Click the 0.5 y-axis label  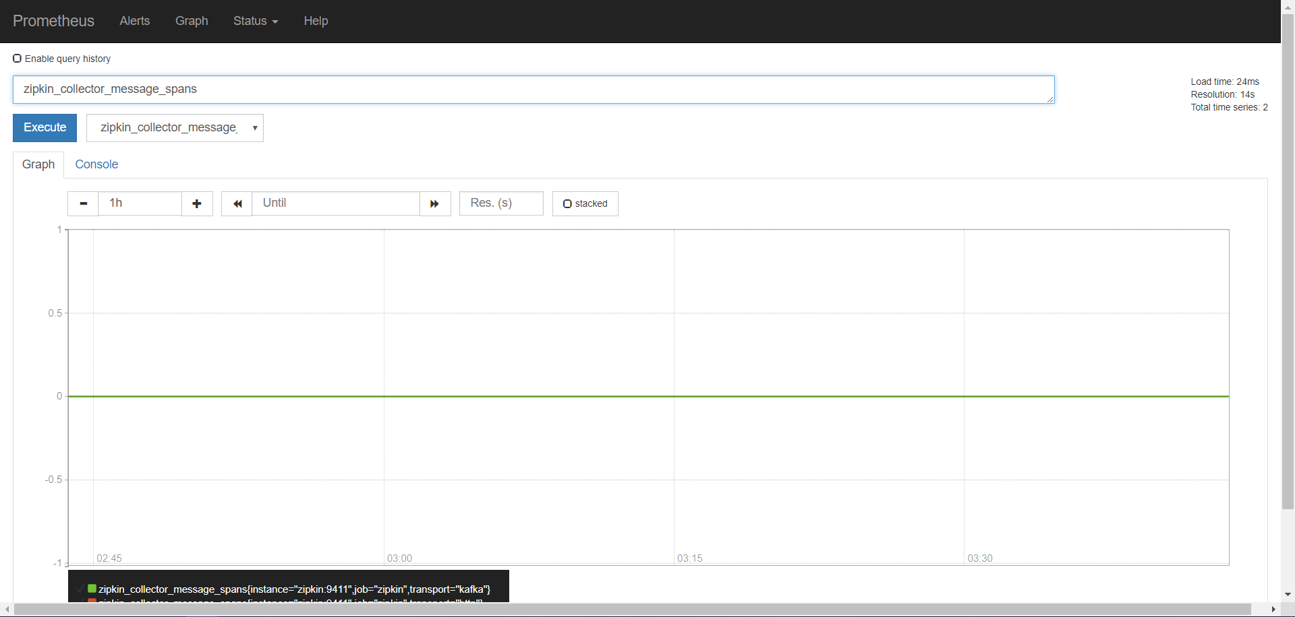pyautogui.click(x=55, y=313)
